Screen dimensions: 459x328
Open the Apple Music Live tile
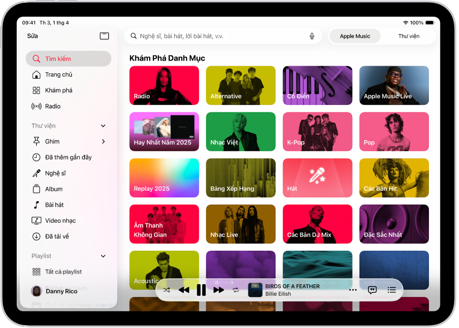point(394,85)
